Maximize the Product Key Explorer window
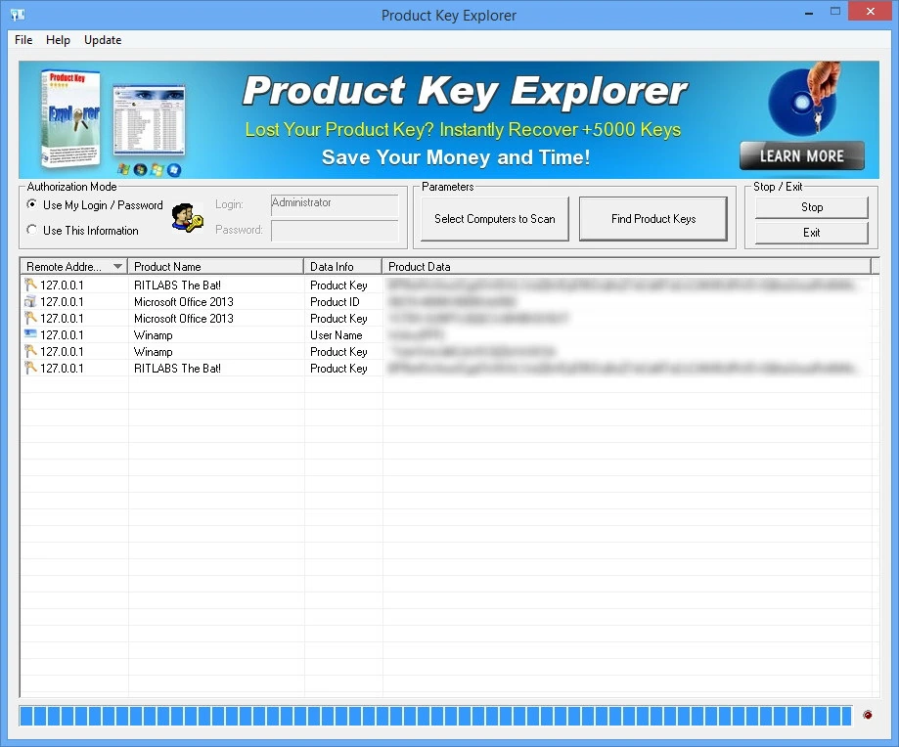This screenshot has height=747, width=899. click(835, 12)
